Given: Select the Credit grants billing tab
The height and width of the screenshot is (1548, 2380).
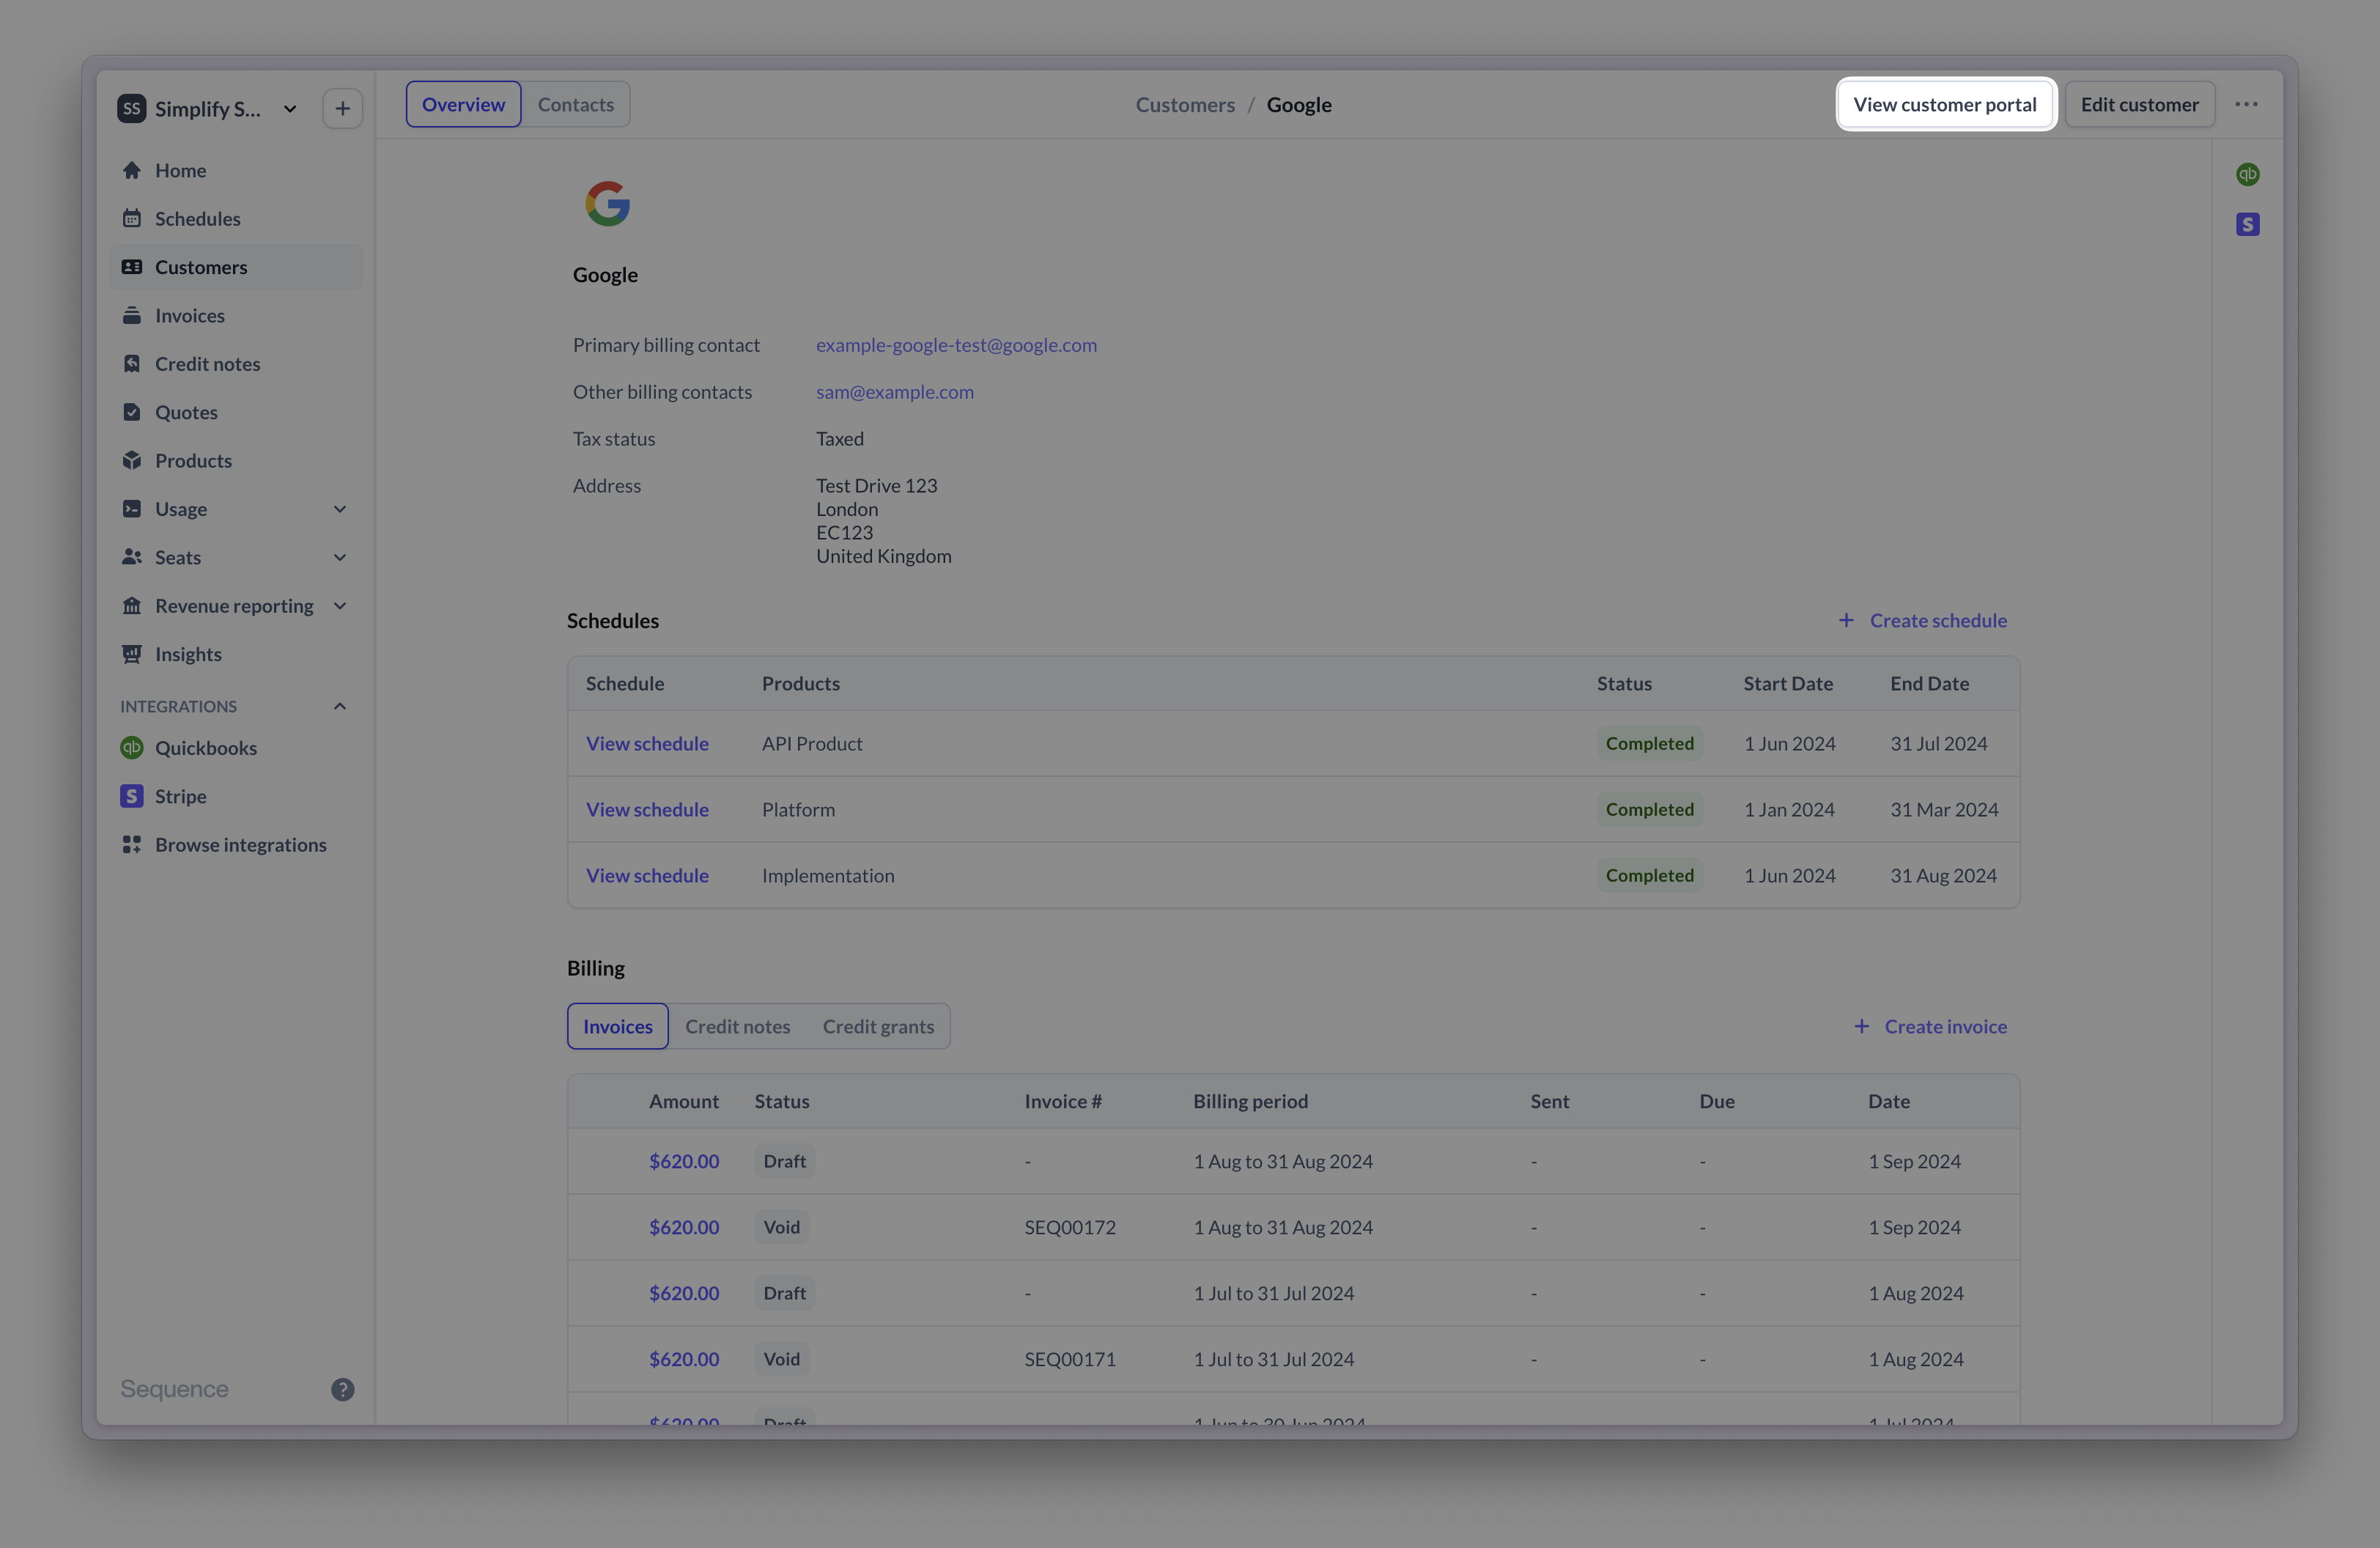Looking at the screenshot, I should pyautogui.click(x=878, y=1026).
